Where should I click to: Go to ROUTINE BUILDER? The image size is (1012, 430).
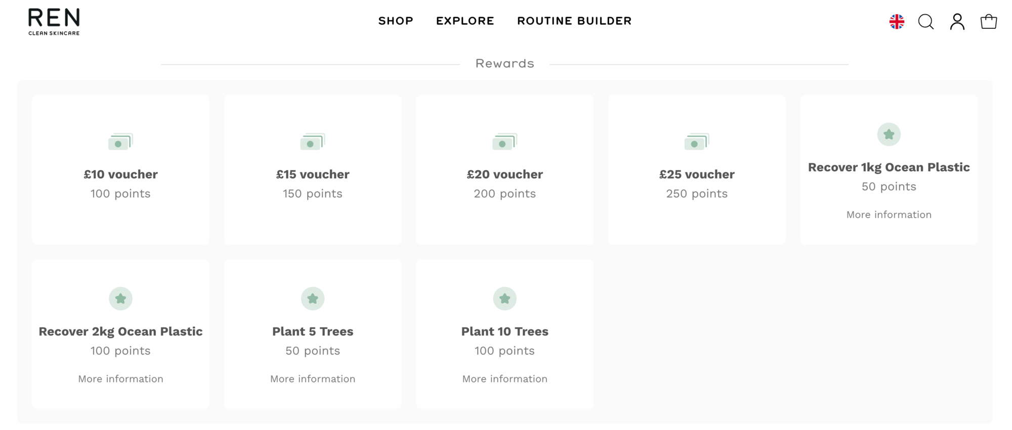(574, 21)
